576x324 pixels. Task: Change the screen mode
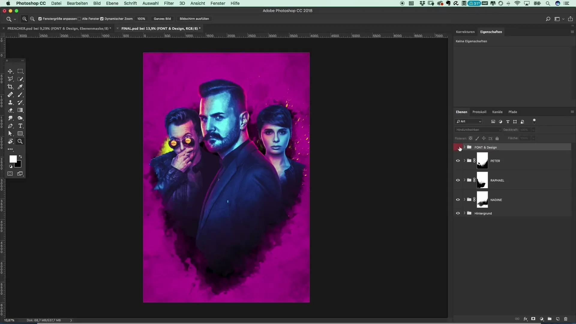tap(20, 174)
